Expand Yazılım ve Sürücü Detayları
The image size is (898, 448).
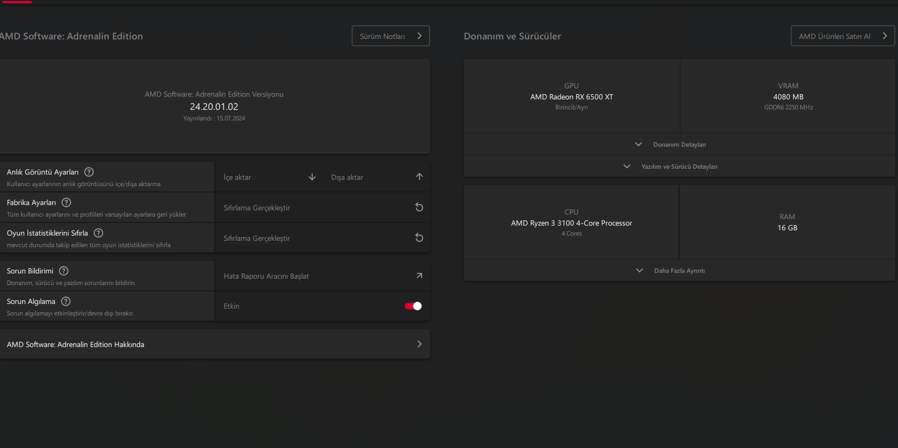679,167
